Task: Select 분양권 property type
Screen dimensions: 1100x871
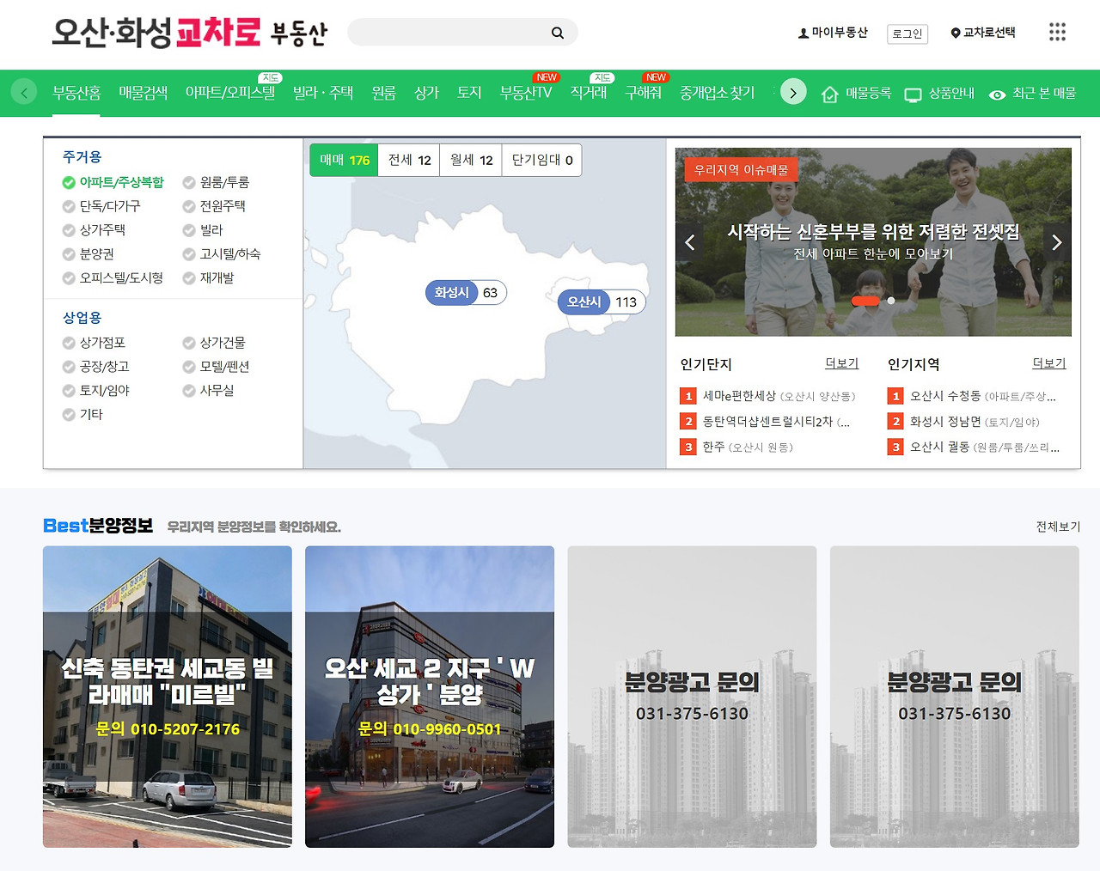Action: click(x=88, y=254)
